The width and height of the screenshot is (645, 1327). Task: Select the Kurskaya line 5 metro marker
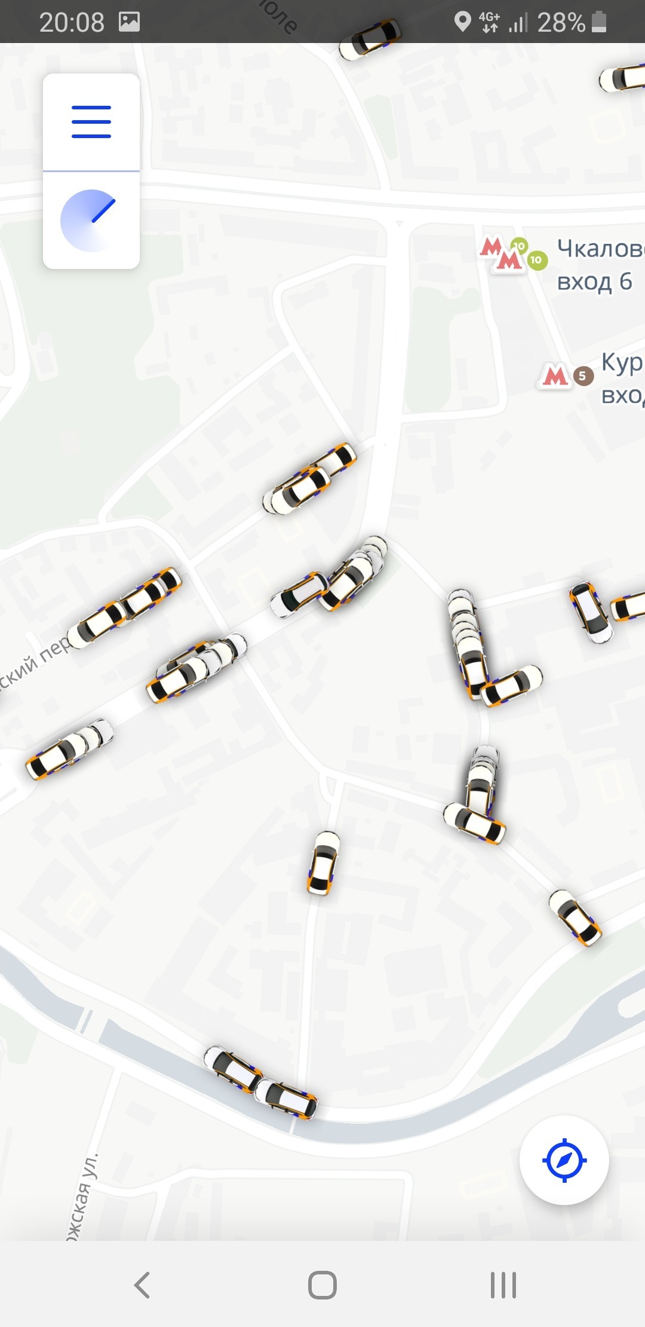566,375
